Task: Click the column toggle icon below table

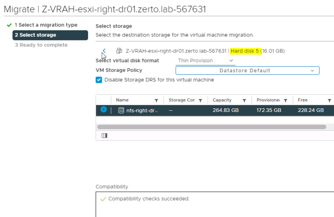Action: click(104, 136)
